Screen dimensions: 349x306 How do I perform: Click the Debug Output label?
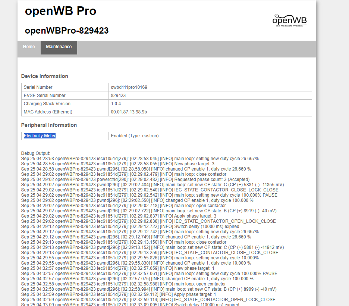tap(36, 153)
